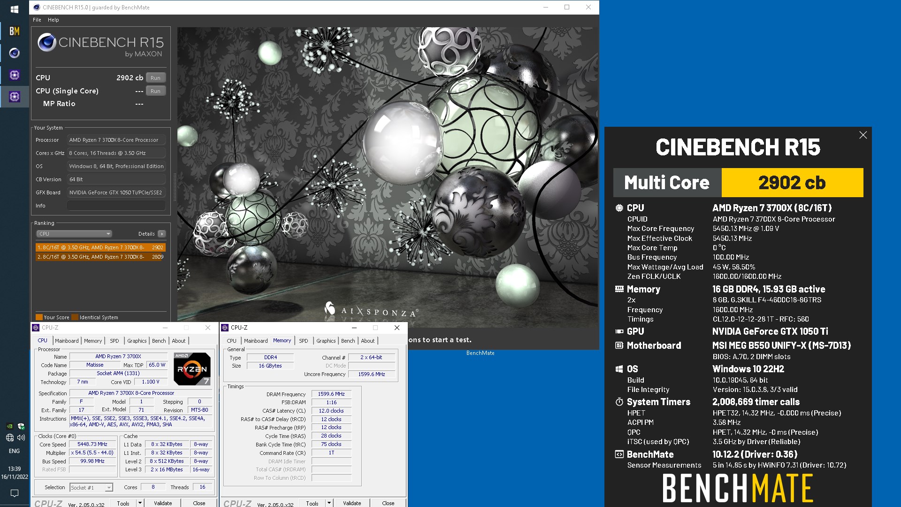Click the Memory icon in BenchMate panel
Screen dimensions: 901x507
619,289
